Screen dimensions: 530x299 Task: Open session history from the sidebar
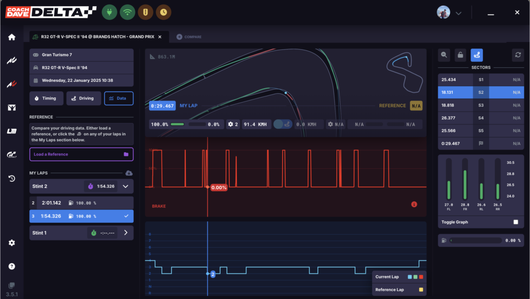pos(12,178)
